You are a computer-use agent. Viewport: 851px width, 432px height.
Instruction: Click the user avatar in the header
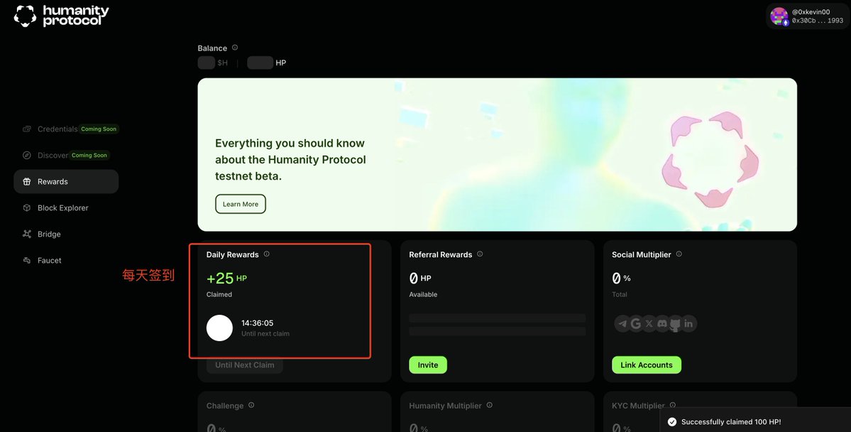(779, 16)
